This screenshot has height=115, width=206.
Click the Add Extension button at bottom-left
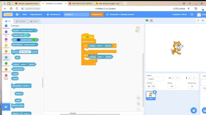coord(6,107)
